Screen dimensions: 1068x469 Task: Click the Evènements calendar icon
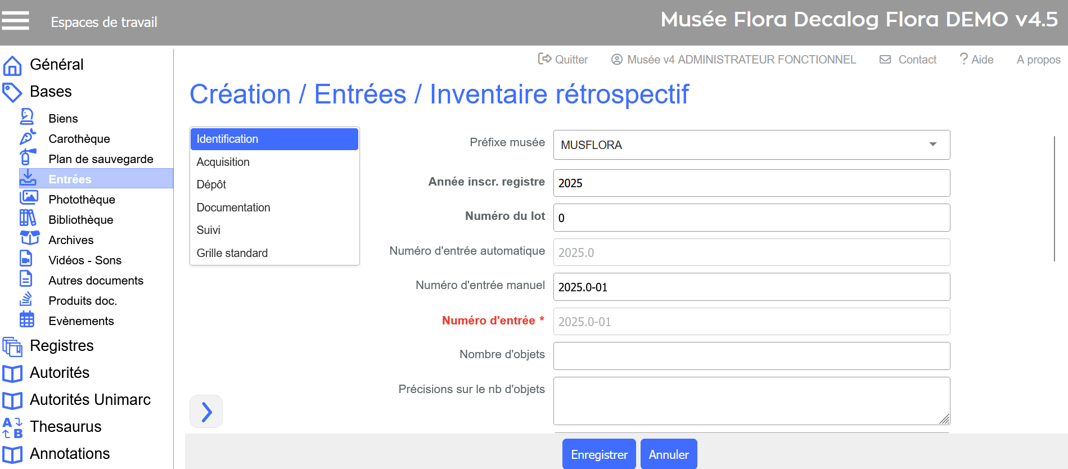point(27,320)
